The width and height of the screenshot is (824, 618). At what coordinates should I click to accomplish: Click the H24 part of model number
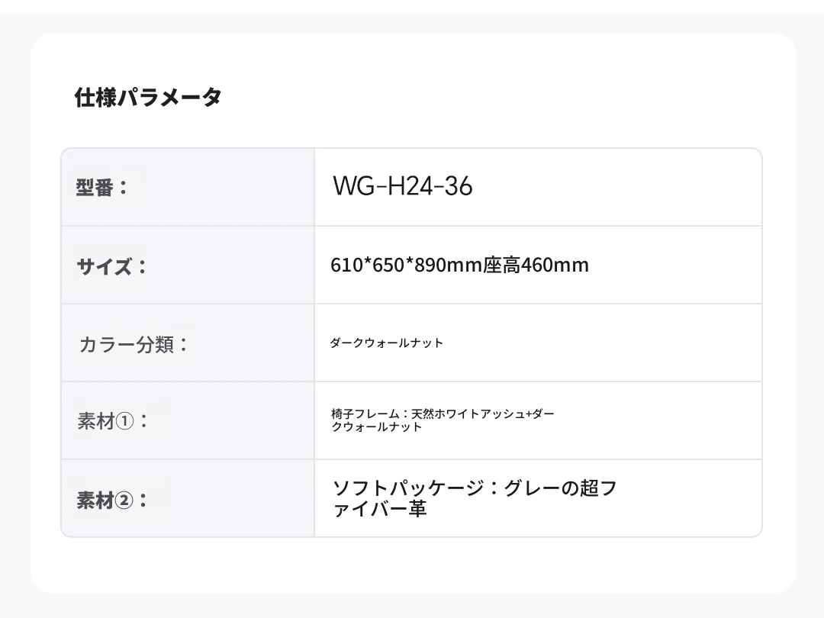[410, 186]
